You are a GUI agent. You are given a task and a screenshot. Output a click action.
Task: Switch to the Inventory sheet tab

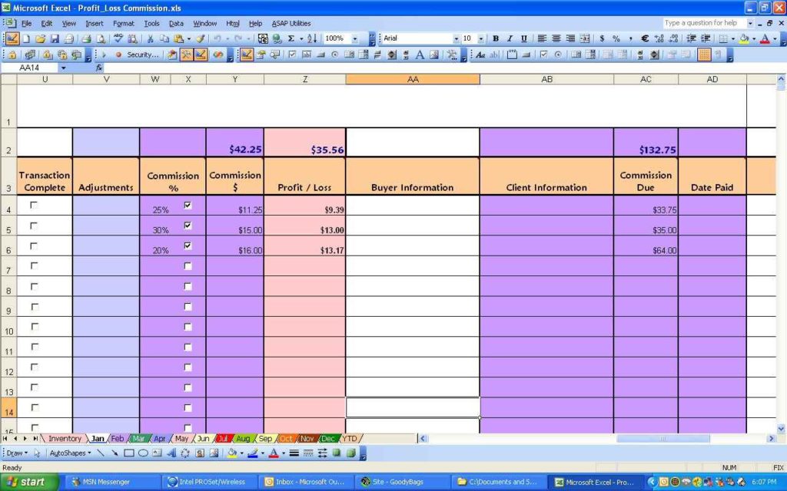point(65,438)
